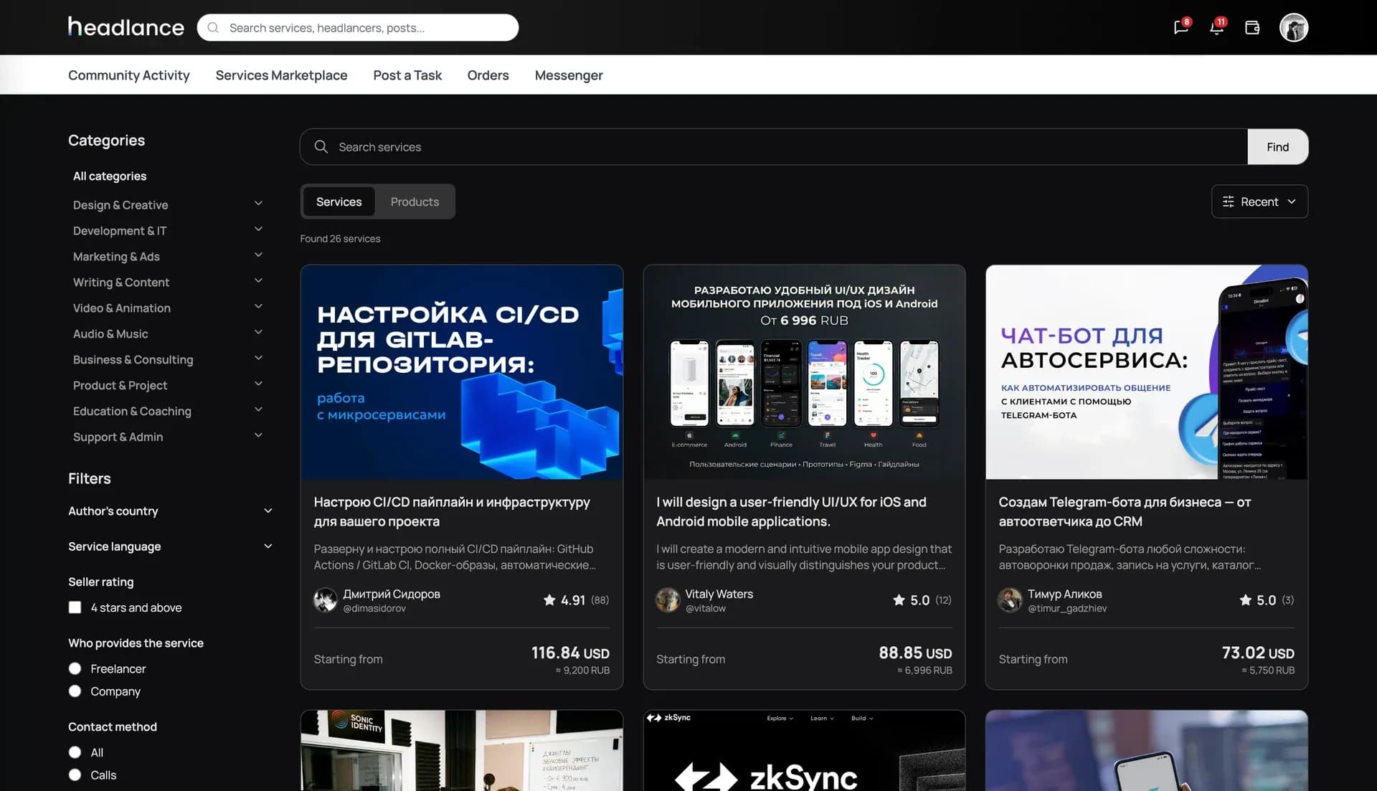
Task: Go to Post a Task
Action: click(407, 75)
